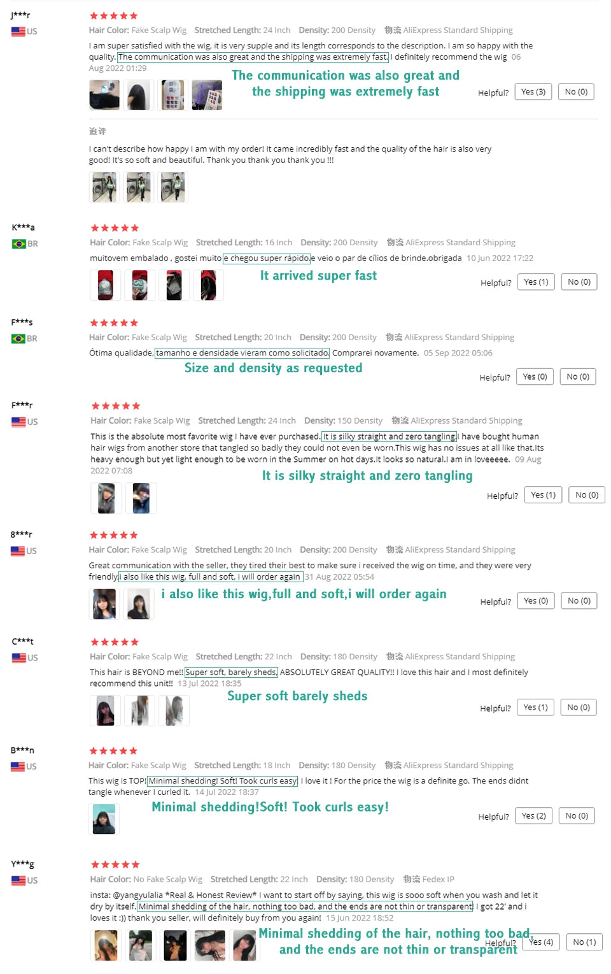Click the US flag beside reviewer C***t
This screenshot has height=974, width=611.
tap(19, 657)
